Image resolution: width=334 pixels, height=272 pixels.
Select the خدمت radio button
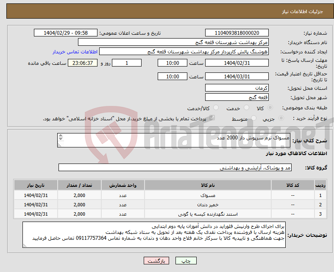246,108
